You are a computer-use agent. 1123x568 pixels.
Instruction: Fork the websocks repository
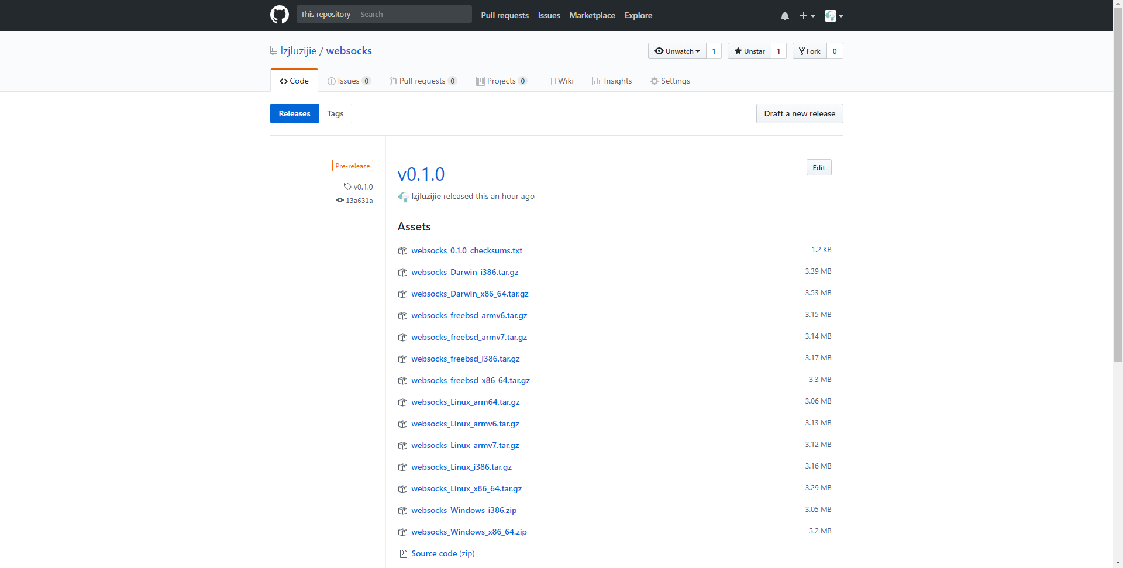pos(809,51)
